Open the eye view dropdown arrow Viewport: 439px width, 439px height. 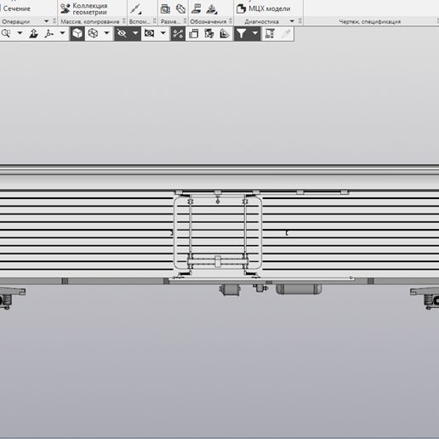click(x=163, y=33)
